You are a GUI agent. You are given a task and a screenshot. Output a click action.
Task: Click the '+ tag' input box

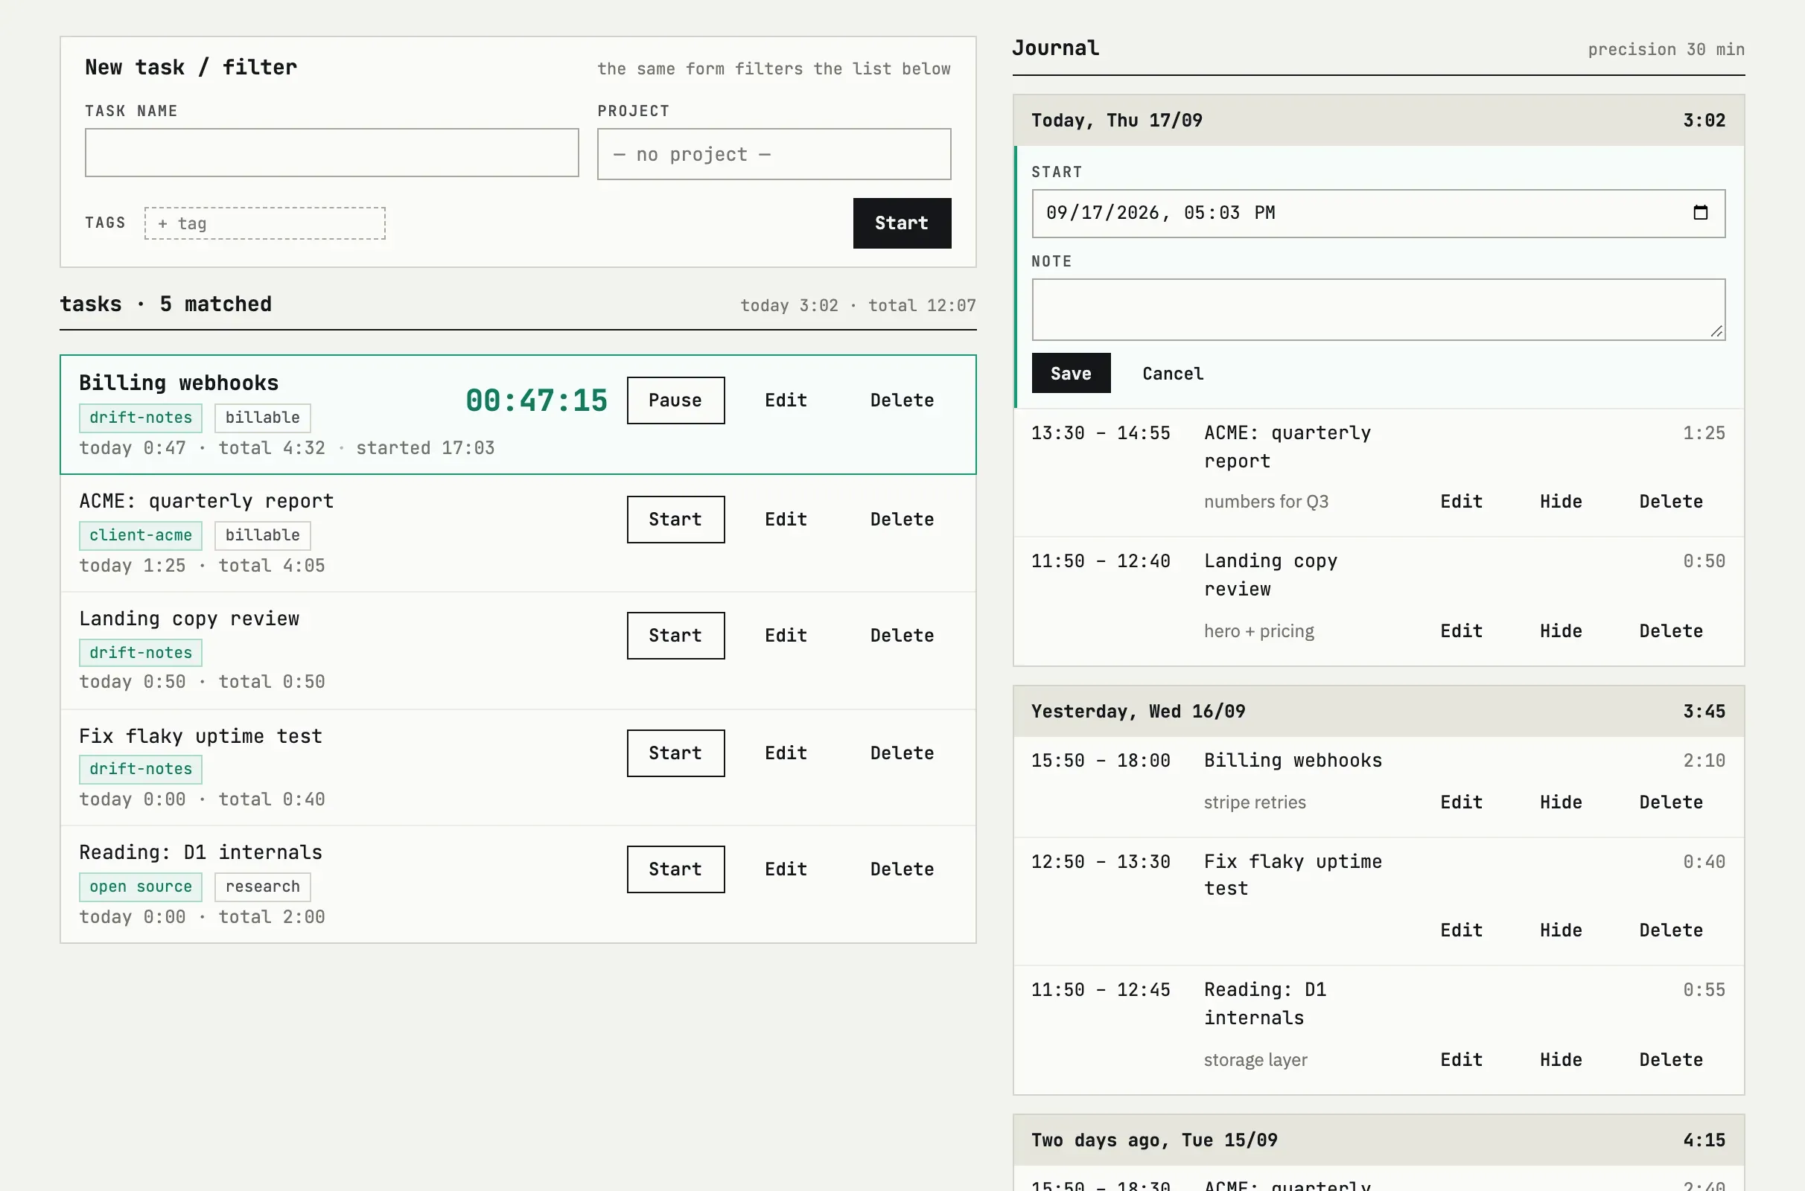coord(264,223)
